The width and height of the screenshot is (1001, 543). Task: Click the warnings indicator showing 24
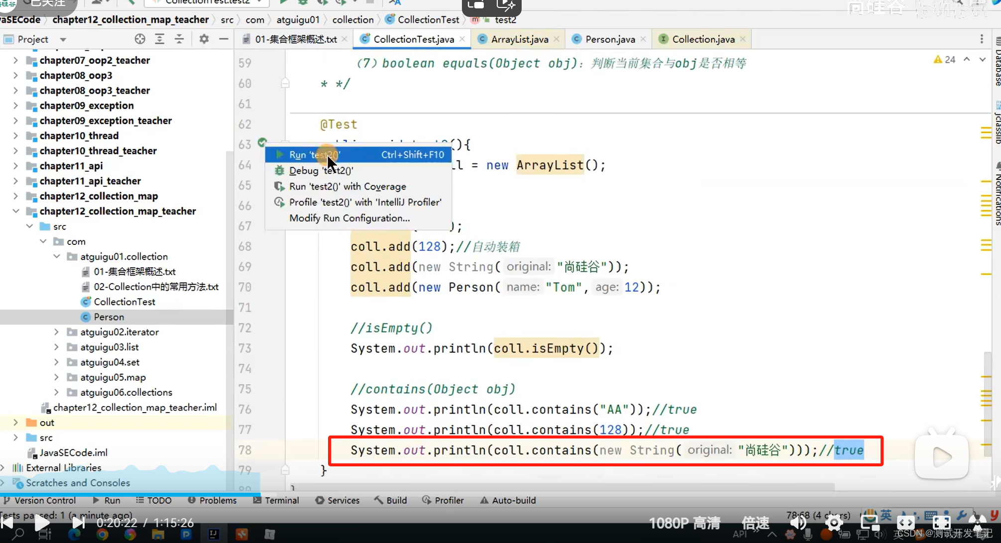(x=944, y=59)
